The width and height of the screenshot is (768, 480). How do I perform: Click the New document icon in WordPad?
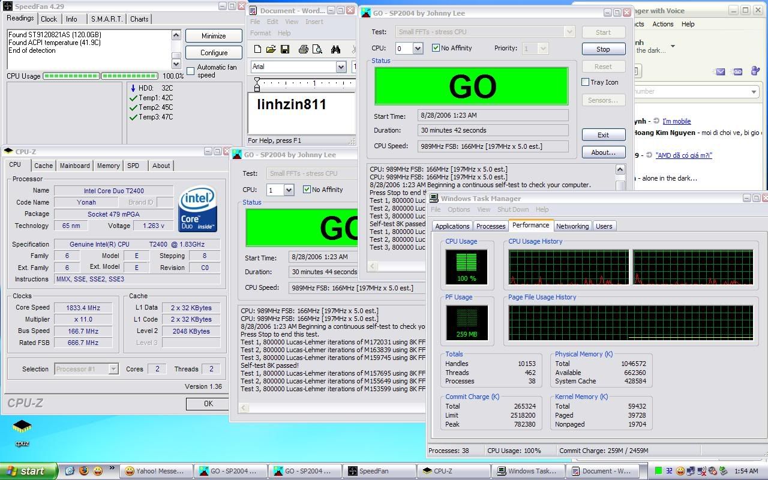(257, 49)
